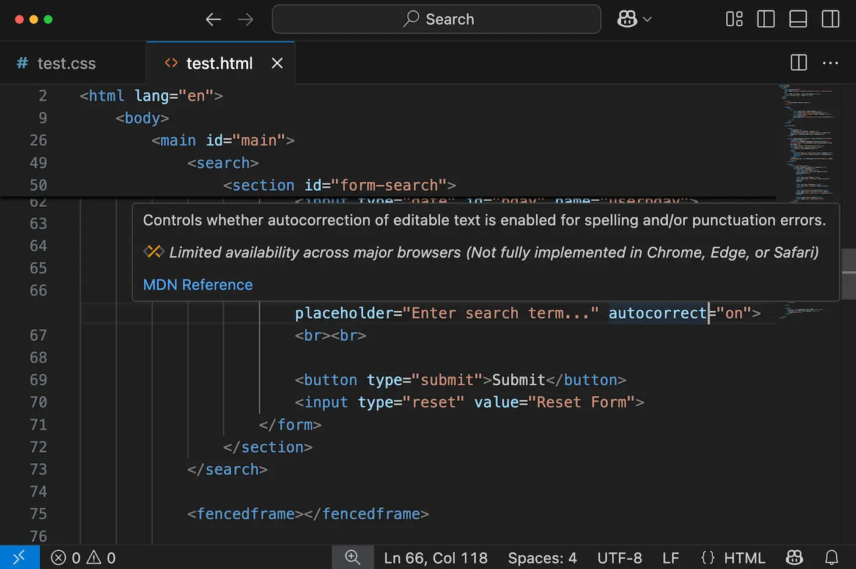This screenshot has height=569, width=856.
Task: Open the MDN Reference link
Action: click(197, 284)
